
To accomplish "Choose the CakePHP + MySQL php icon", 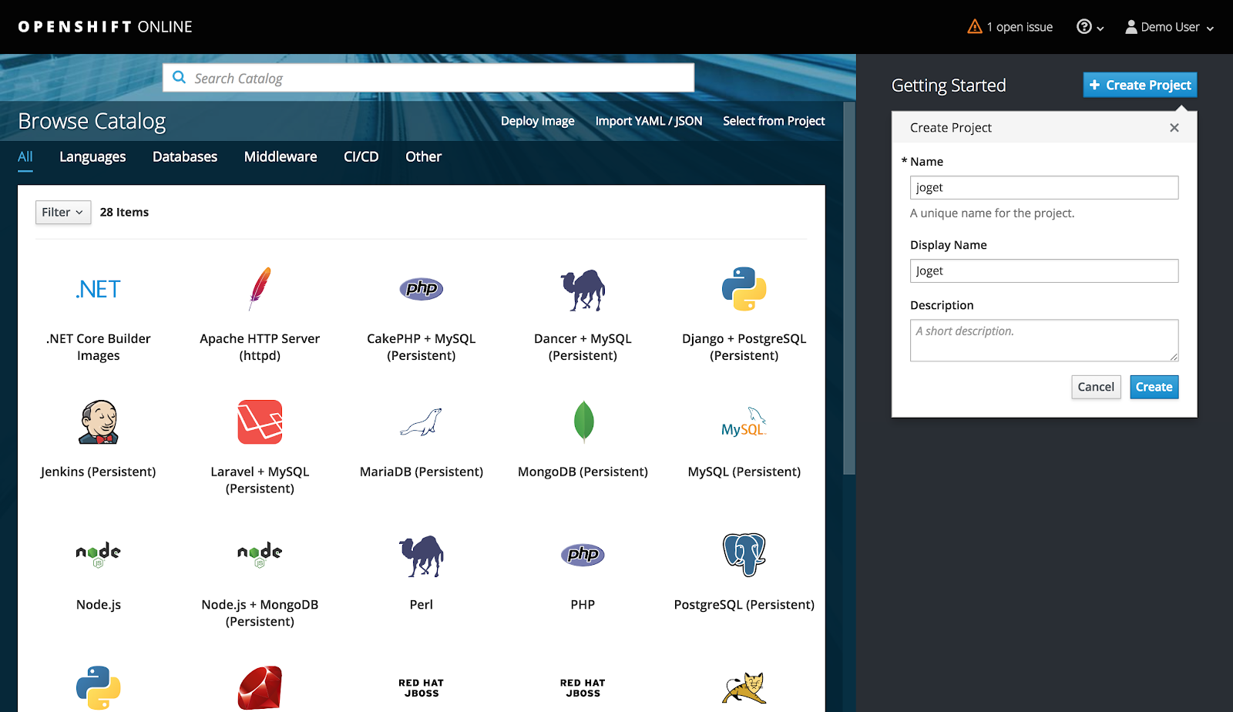I will (422, 289).
